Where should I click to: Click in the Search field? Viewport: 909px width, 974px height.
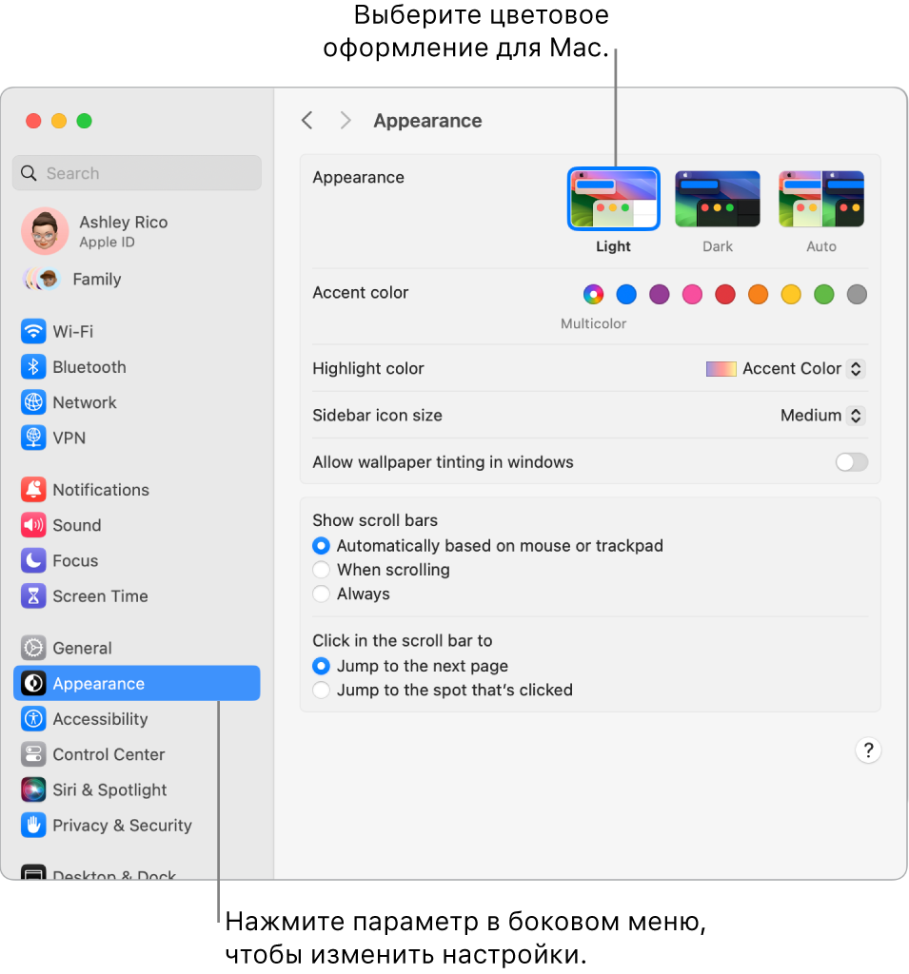coord(137,173)
